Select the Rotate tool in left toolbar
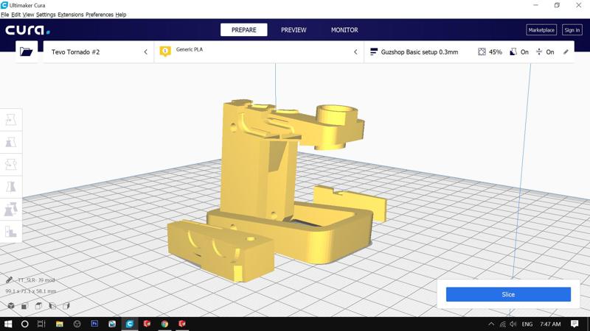Screen dimensions: 590x331 tap(11, 164)
